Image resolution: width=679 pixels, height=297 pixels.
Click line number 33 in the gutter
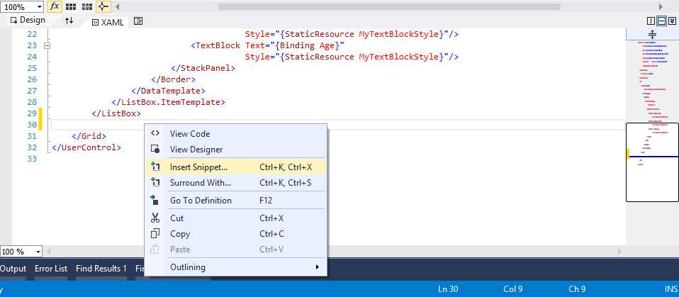point(32,159)
